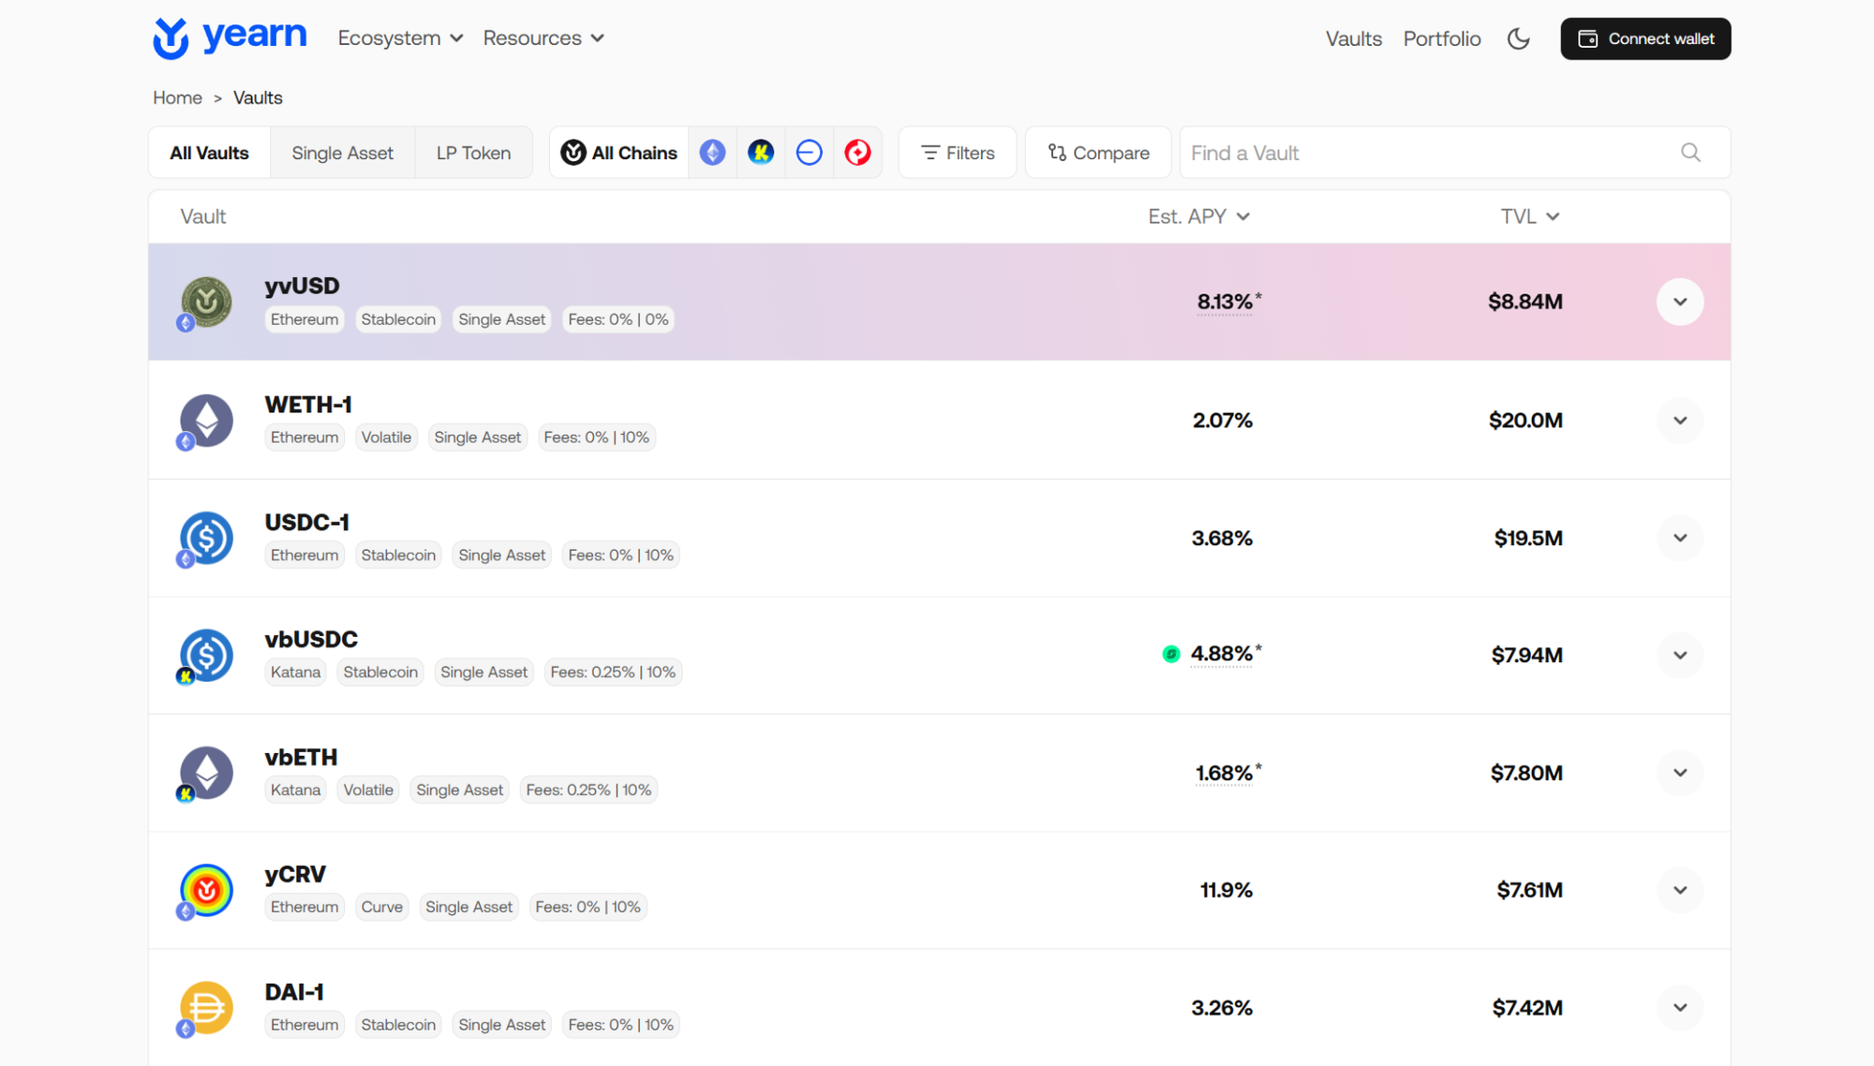
Task: Click the Vault column header
Action: tap(203, 216)
